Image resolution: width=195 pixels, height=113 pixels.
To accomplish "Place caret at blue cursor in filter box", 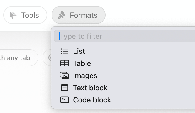I will (60, 36).
